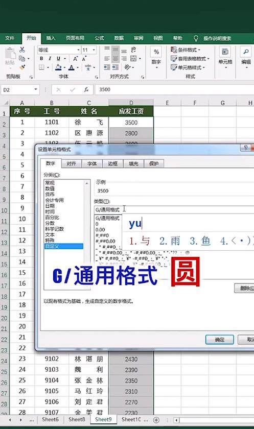Choose the #,##0.00 format in the type list
Viewport: 254px width, 429px height.
point(106,241)
